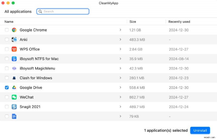
Task: Click the 79 KB size value
Action: click(x=134, y=117)
